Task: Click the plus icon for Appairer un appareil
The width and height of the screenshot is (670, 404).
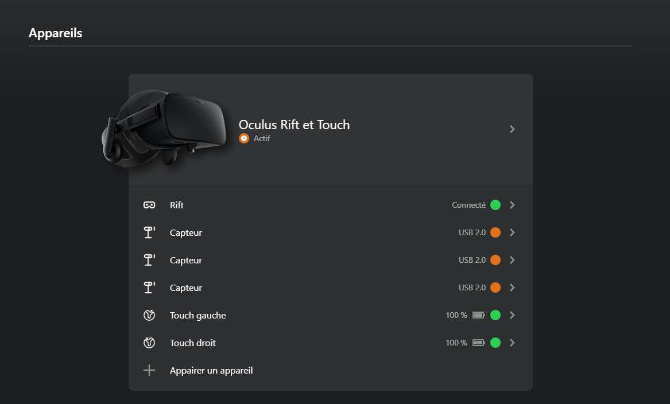Action: point(149,370)
